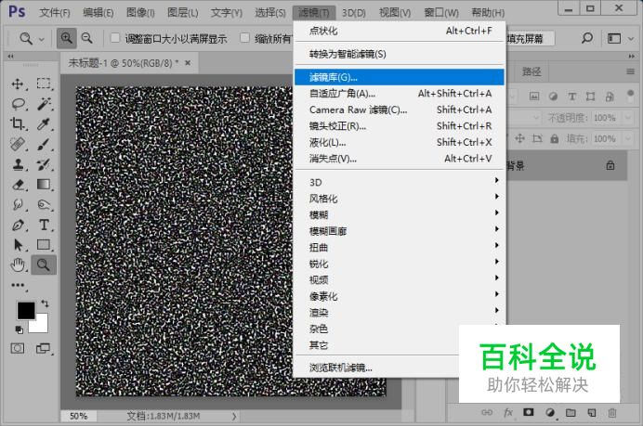Open the status bar info arrow

click(234, 416)
